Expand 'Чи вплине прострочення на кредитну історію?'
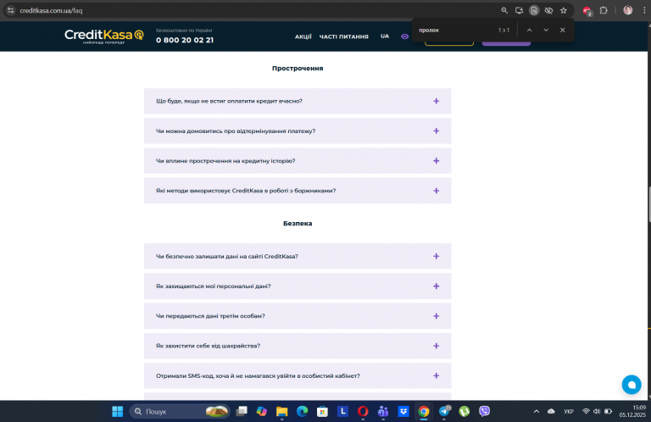The width and height of the screenshot is (651, 422). (298, 161)
